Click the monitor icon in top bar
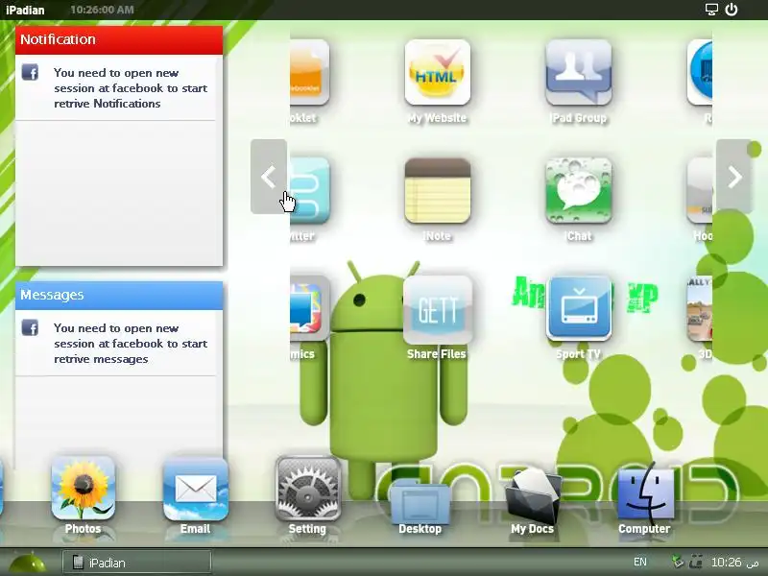Viewport: 768px width, 576px height. [711, 10]
